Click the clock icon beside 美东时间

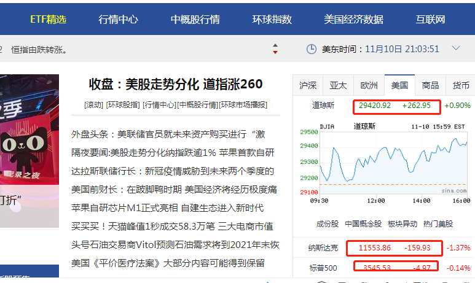click(312, 49)
